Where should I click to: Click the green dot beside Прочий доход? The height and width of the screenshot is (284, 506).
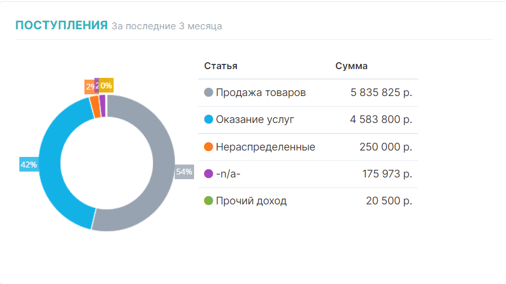(208, 201)
